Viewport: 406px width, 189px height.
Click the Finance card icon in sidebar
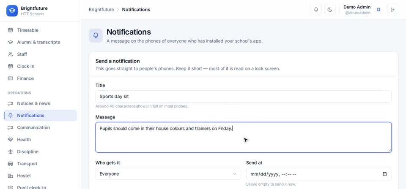(10, 78)
